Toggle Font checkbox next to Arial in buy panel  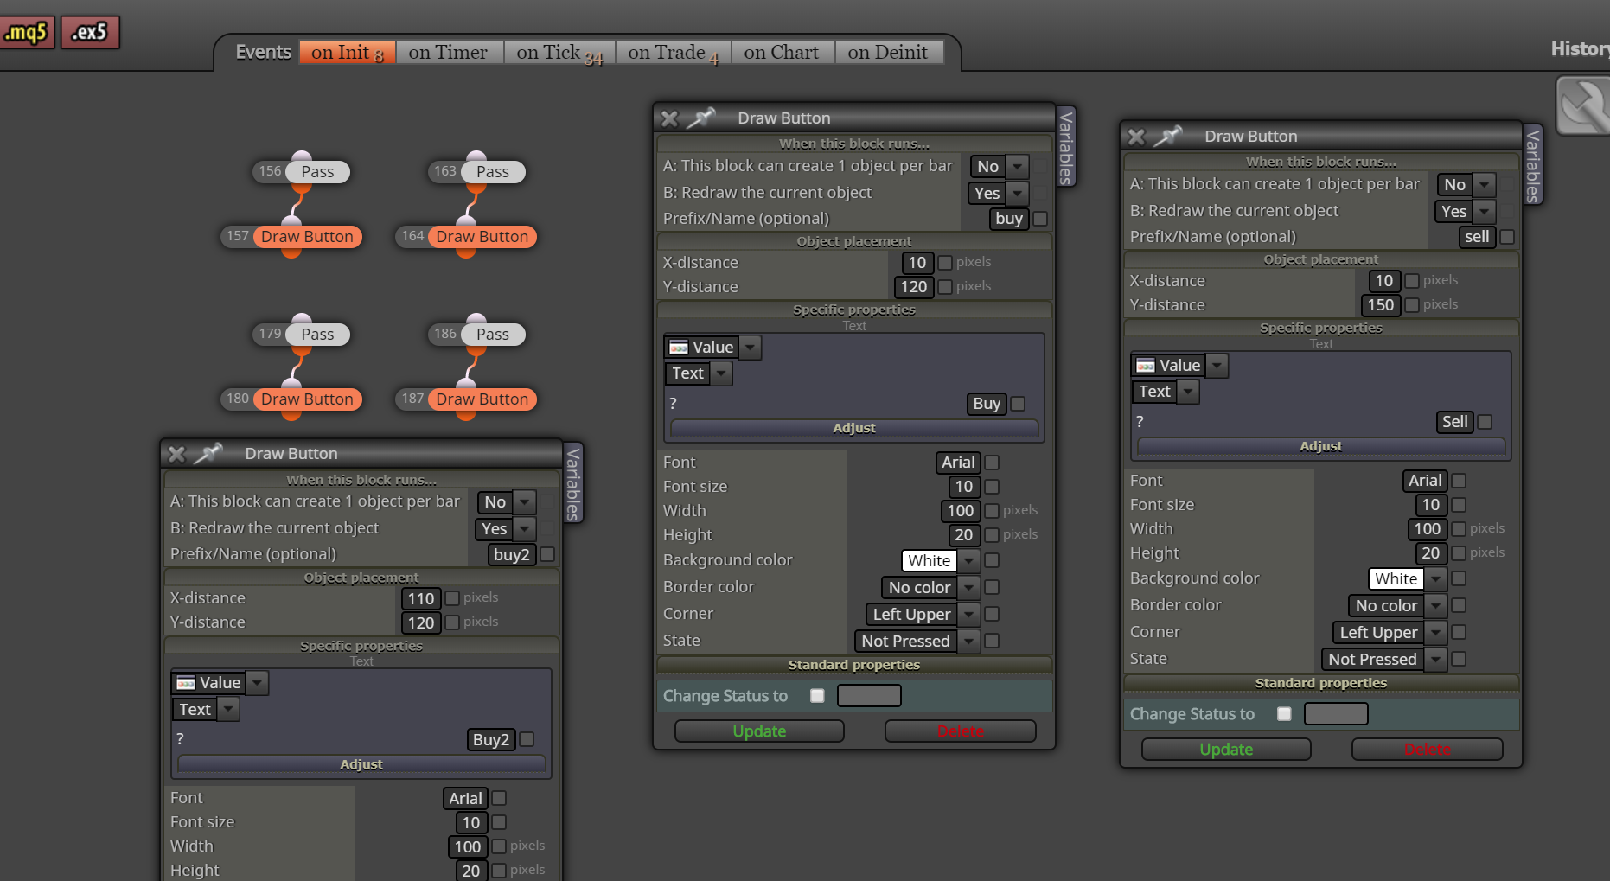coord(992,463)
